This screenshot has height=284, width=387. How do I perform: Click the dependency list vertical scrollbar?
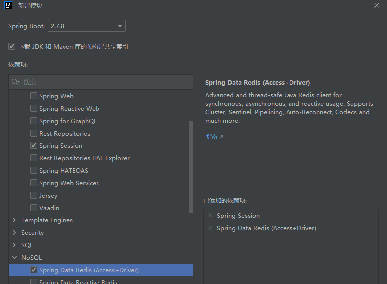[x=191, y=166]
